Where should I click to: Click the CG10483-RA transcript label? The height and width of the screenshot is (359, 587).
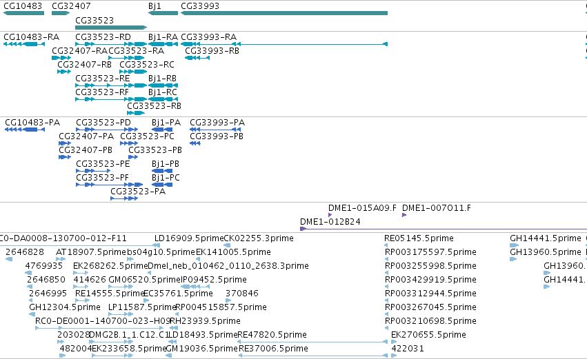[x=32, y=37]
